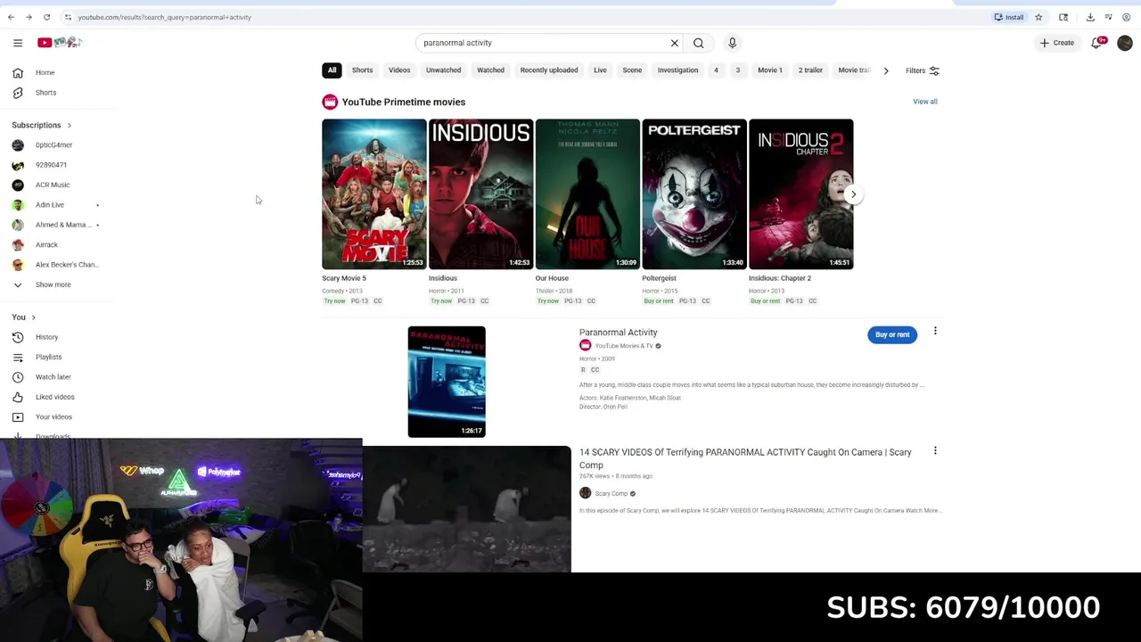Go back in browser
This screenshot has width=1141, height=642.
pos(12,17)
